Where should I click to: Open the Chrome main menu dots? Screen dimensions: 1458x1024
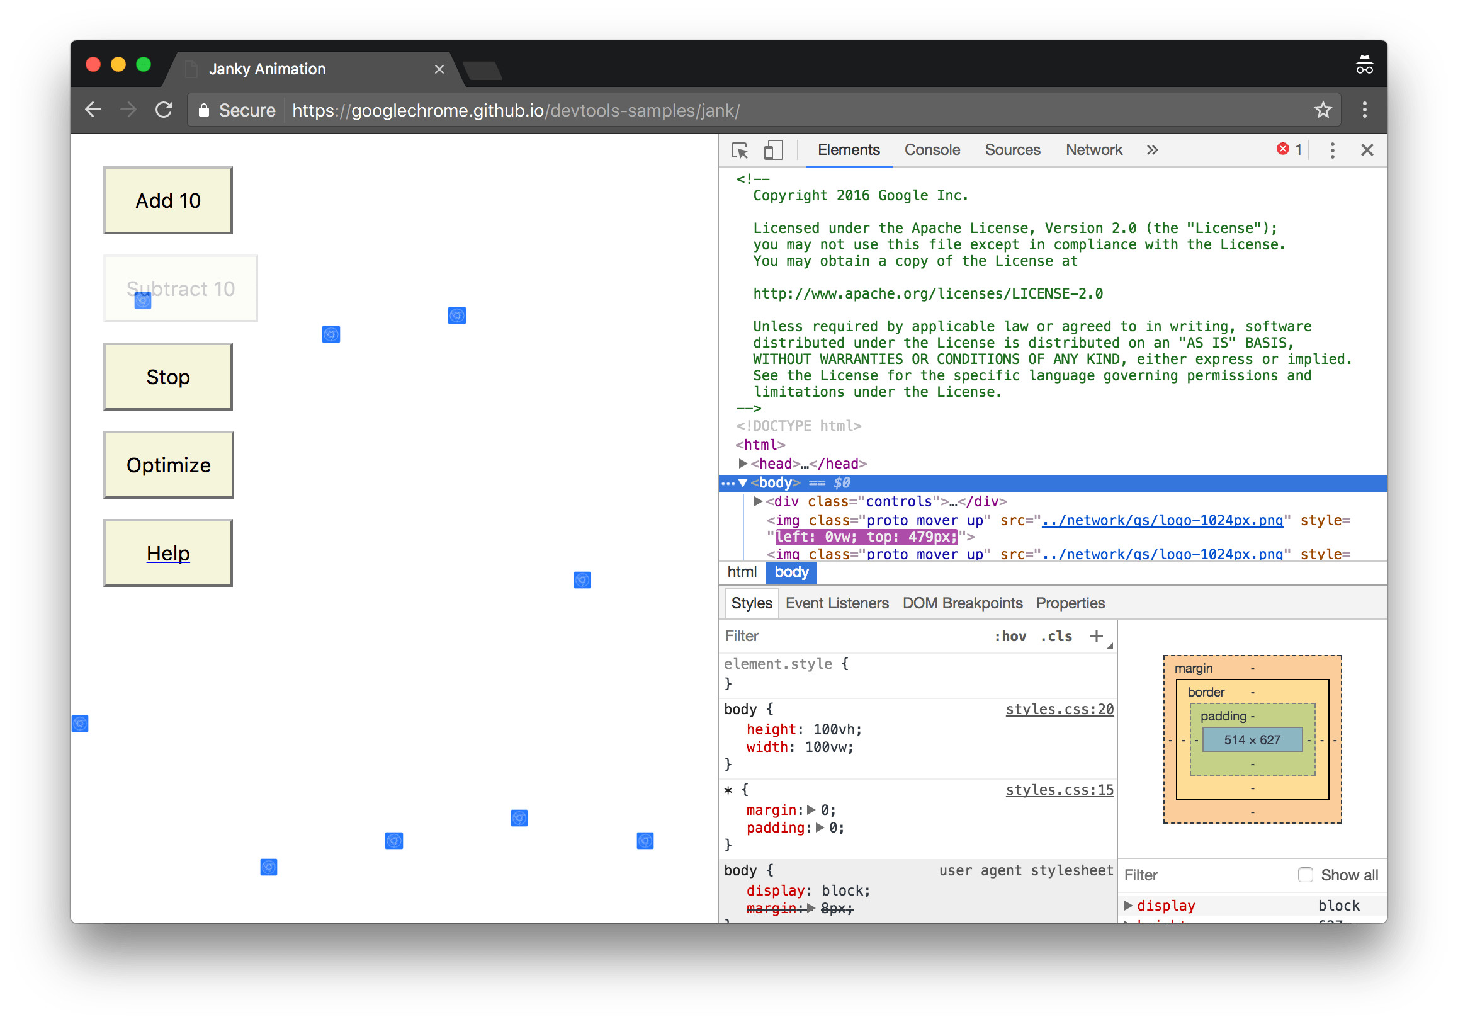click(1364, 111)
